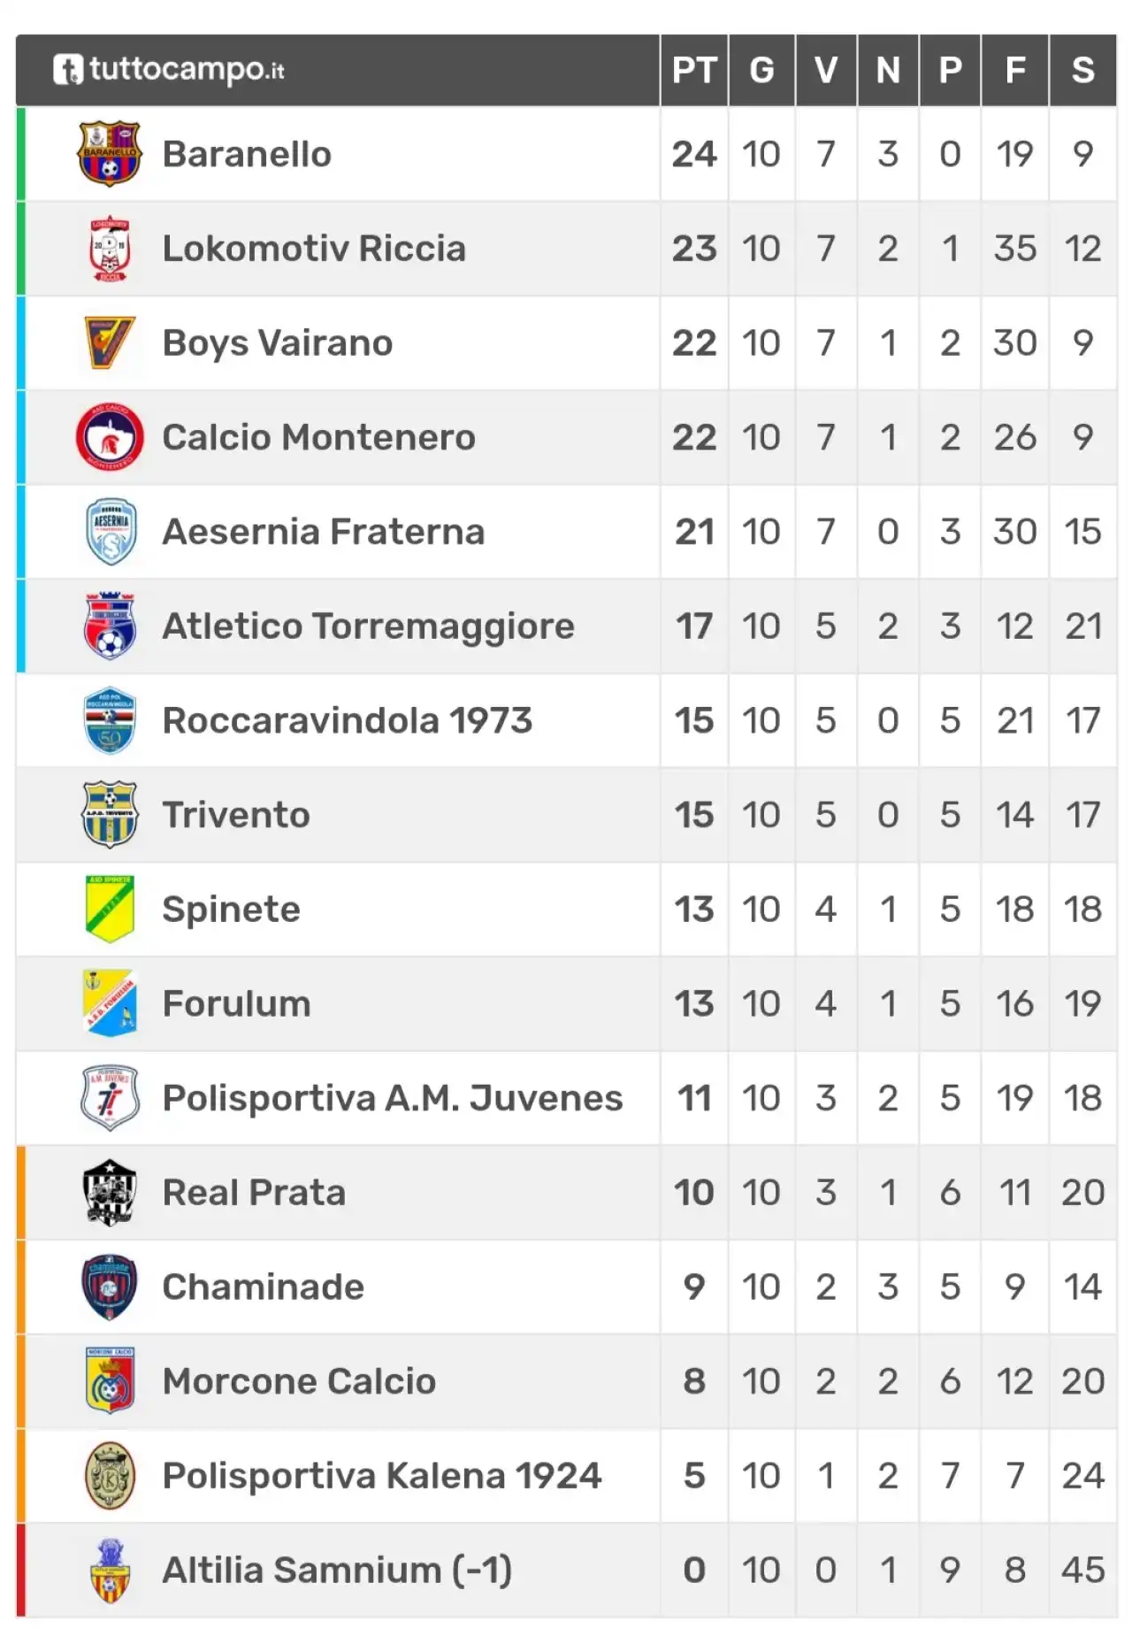This screenshot has height=1629, width=1132.
Task: Select the Lokomotiv Riccia crest icon
Action: point(110,249)
